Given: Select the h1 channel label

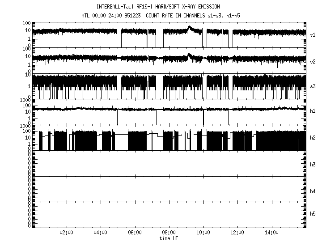Looking at the screenshot, I should (x=313, y=111).
